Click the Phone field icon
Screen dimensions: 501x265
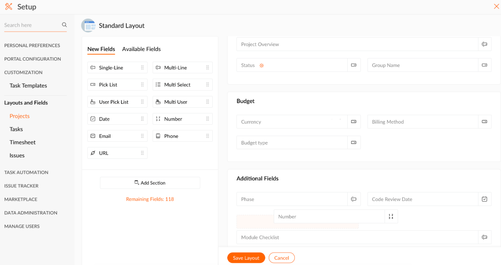[158, 136]
